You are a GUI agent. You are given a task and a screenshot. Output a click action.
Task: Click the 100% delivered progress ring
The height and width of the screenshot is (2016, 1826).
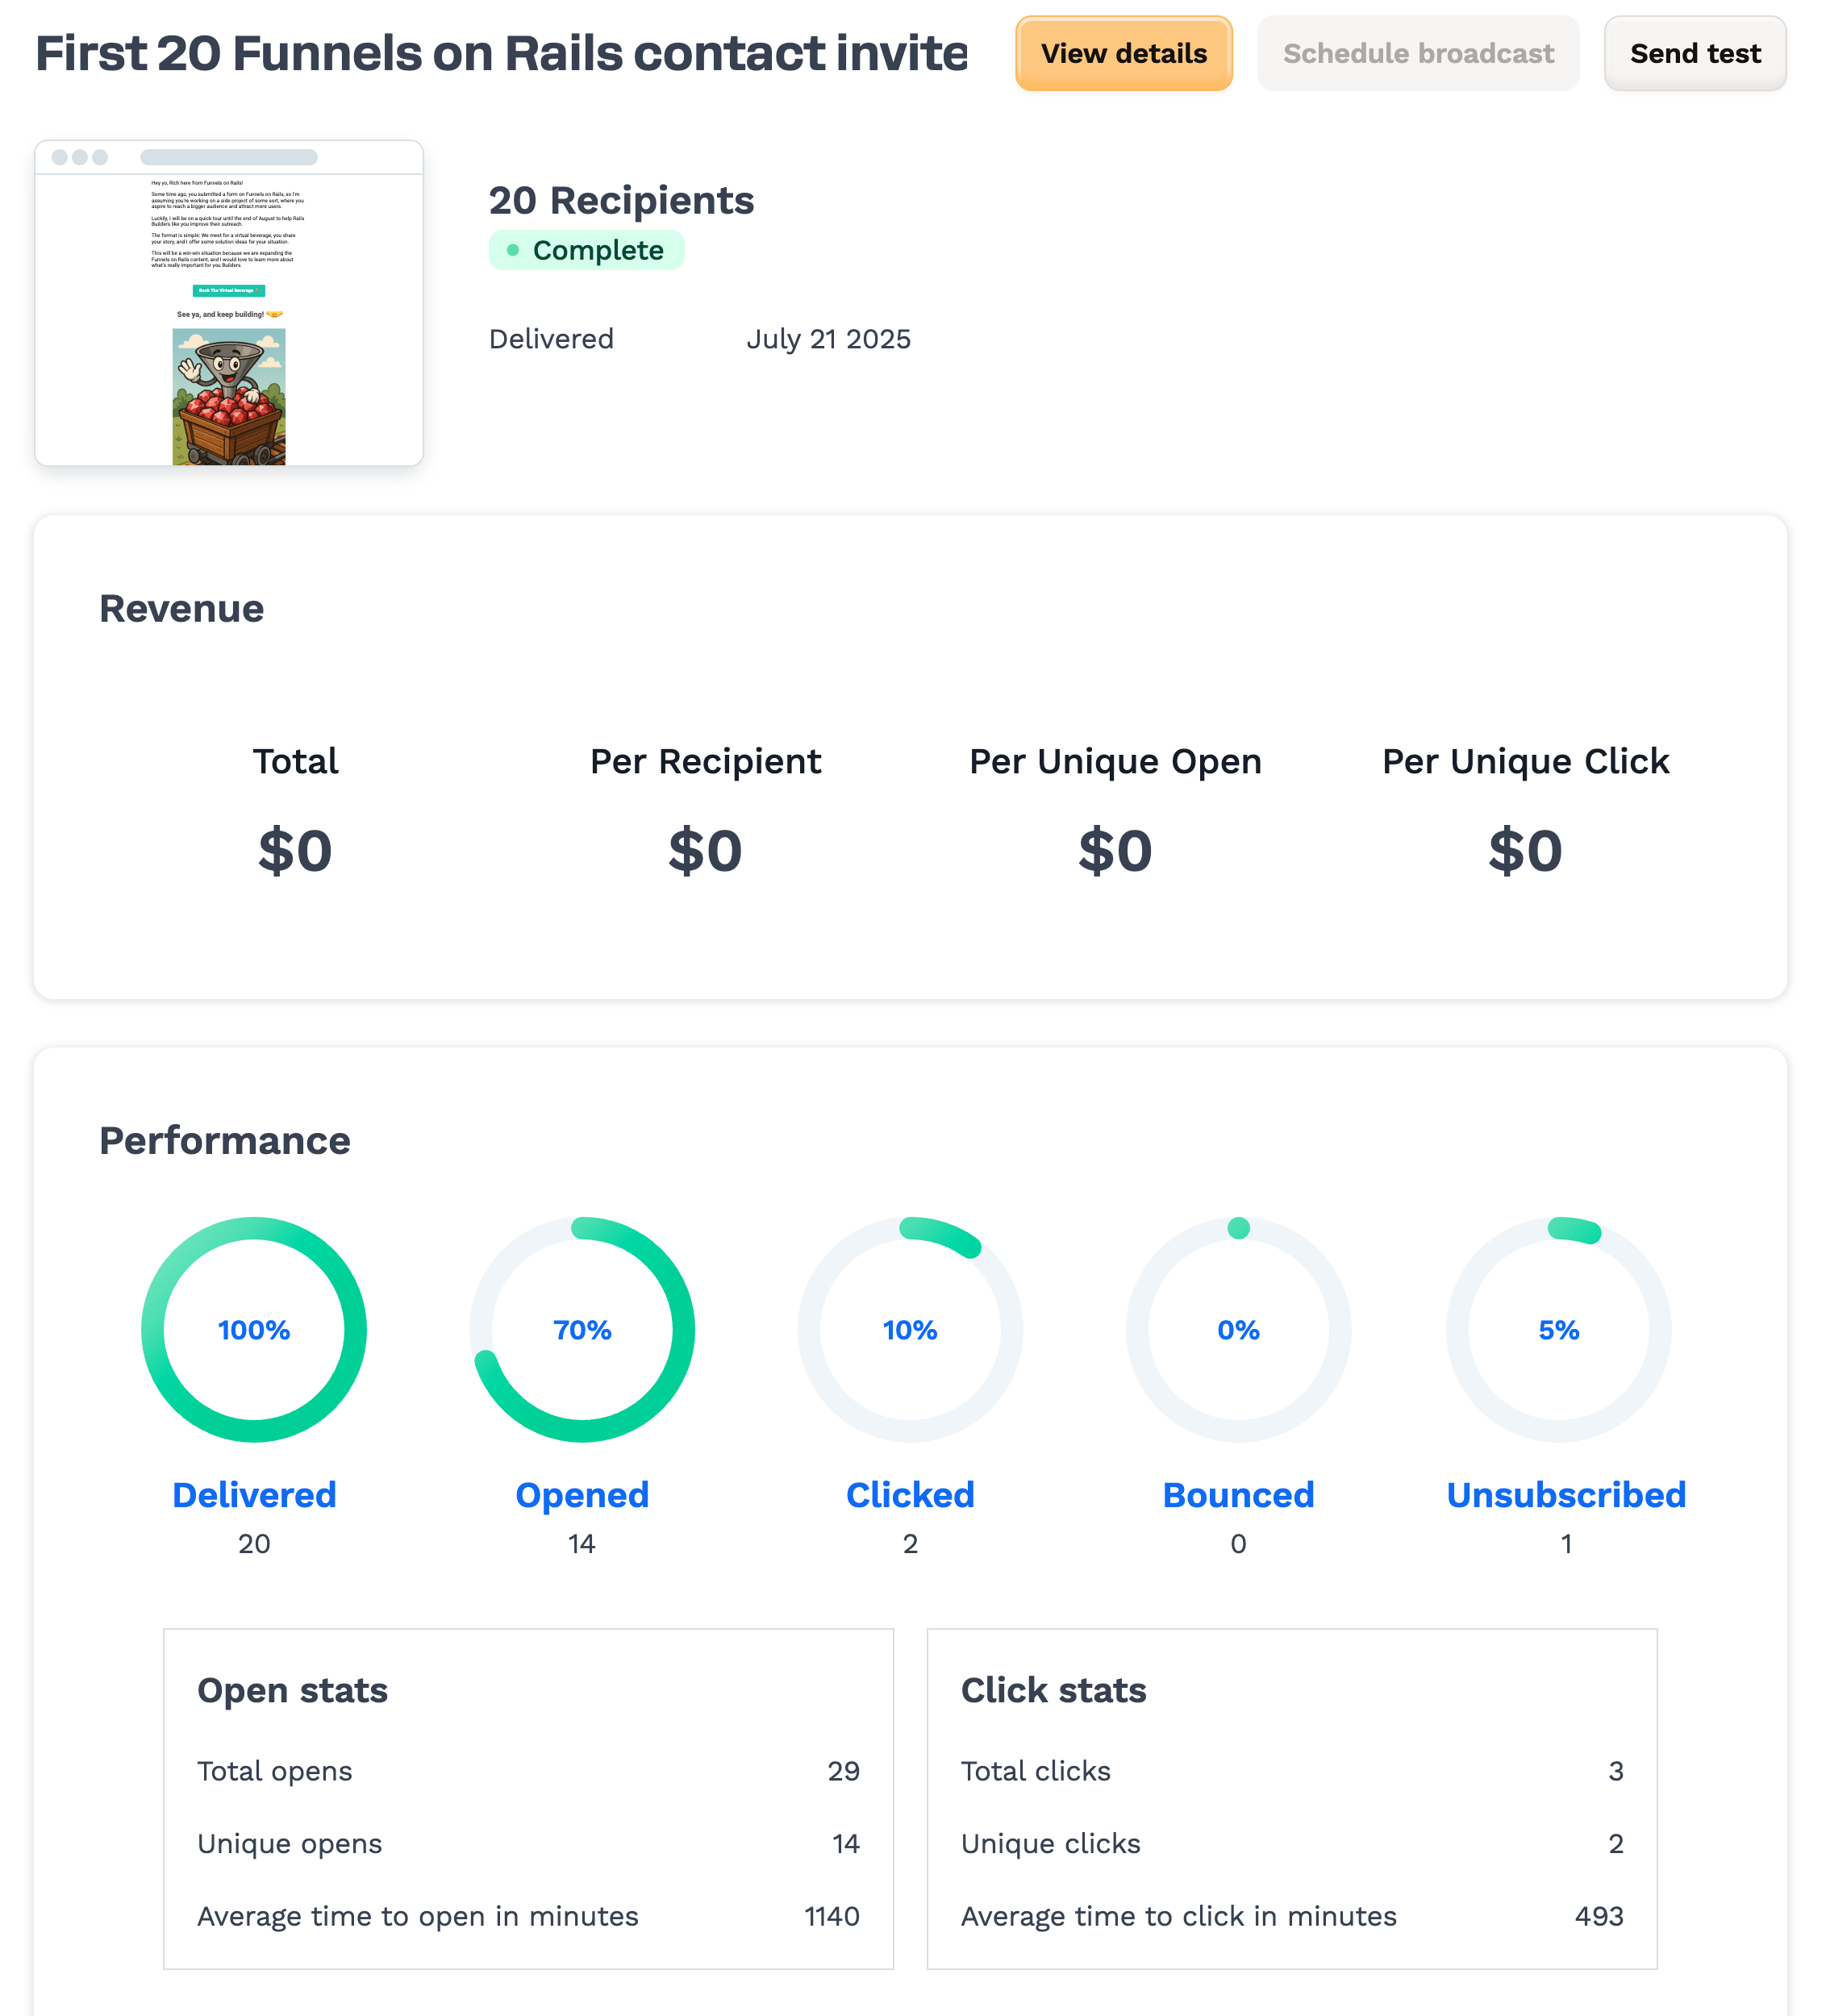point(254,1329)
